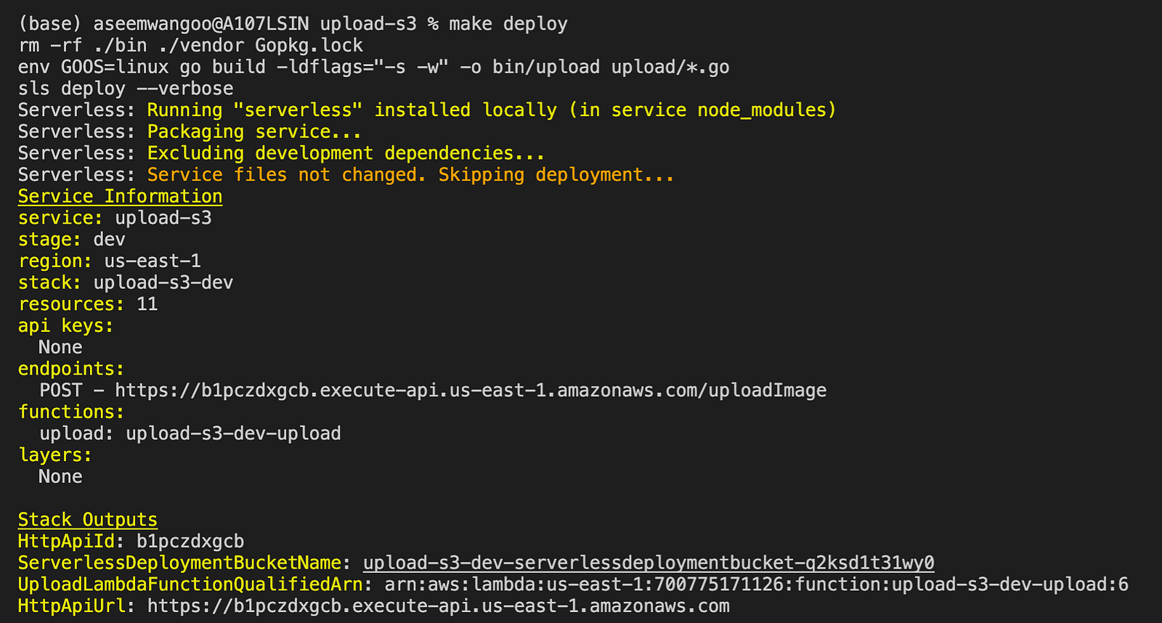Open the HttpApiUrl execute-api link
1162x623 pixels.
click(x=439, y=606)
